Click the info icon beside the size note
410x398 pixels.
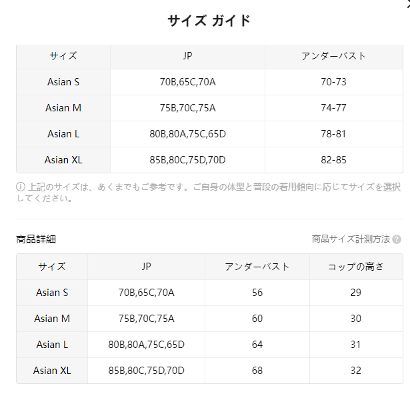[x=21, y=187]
